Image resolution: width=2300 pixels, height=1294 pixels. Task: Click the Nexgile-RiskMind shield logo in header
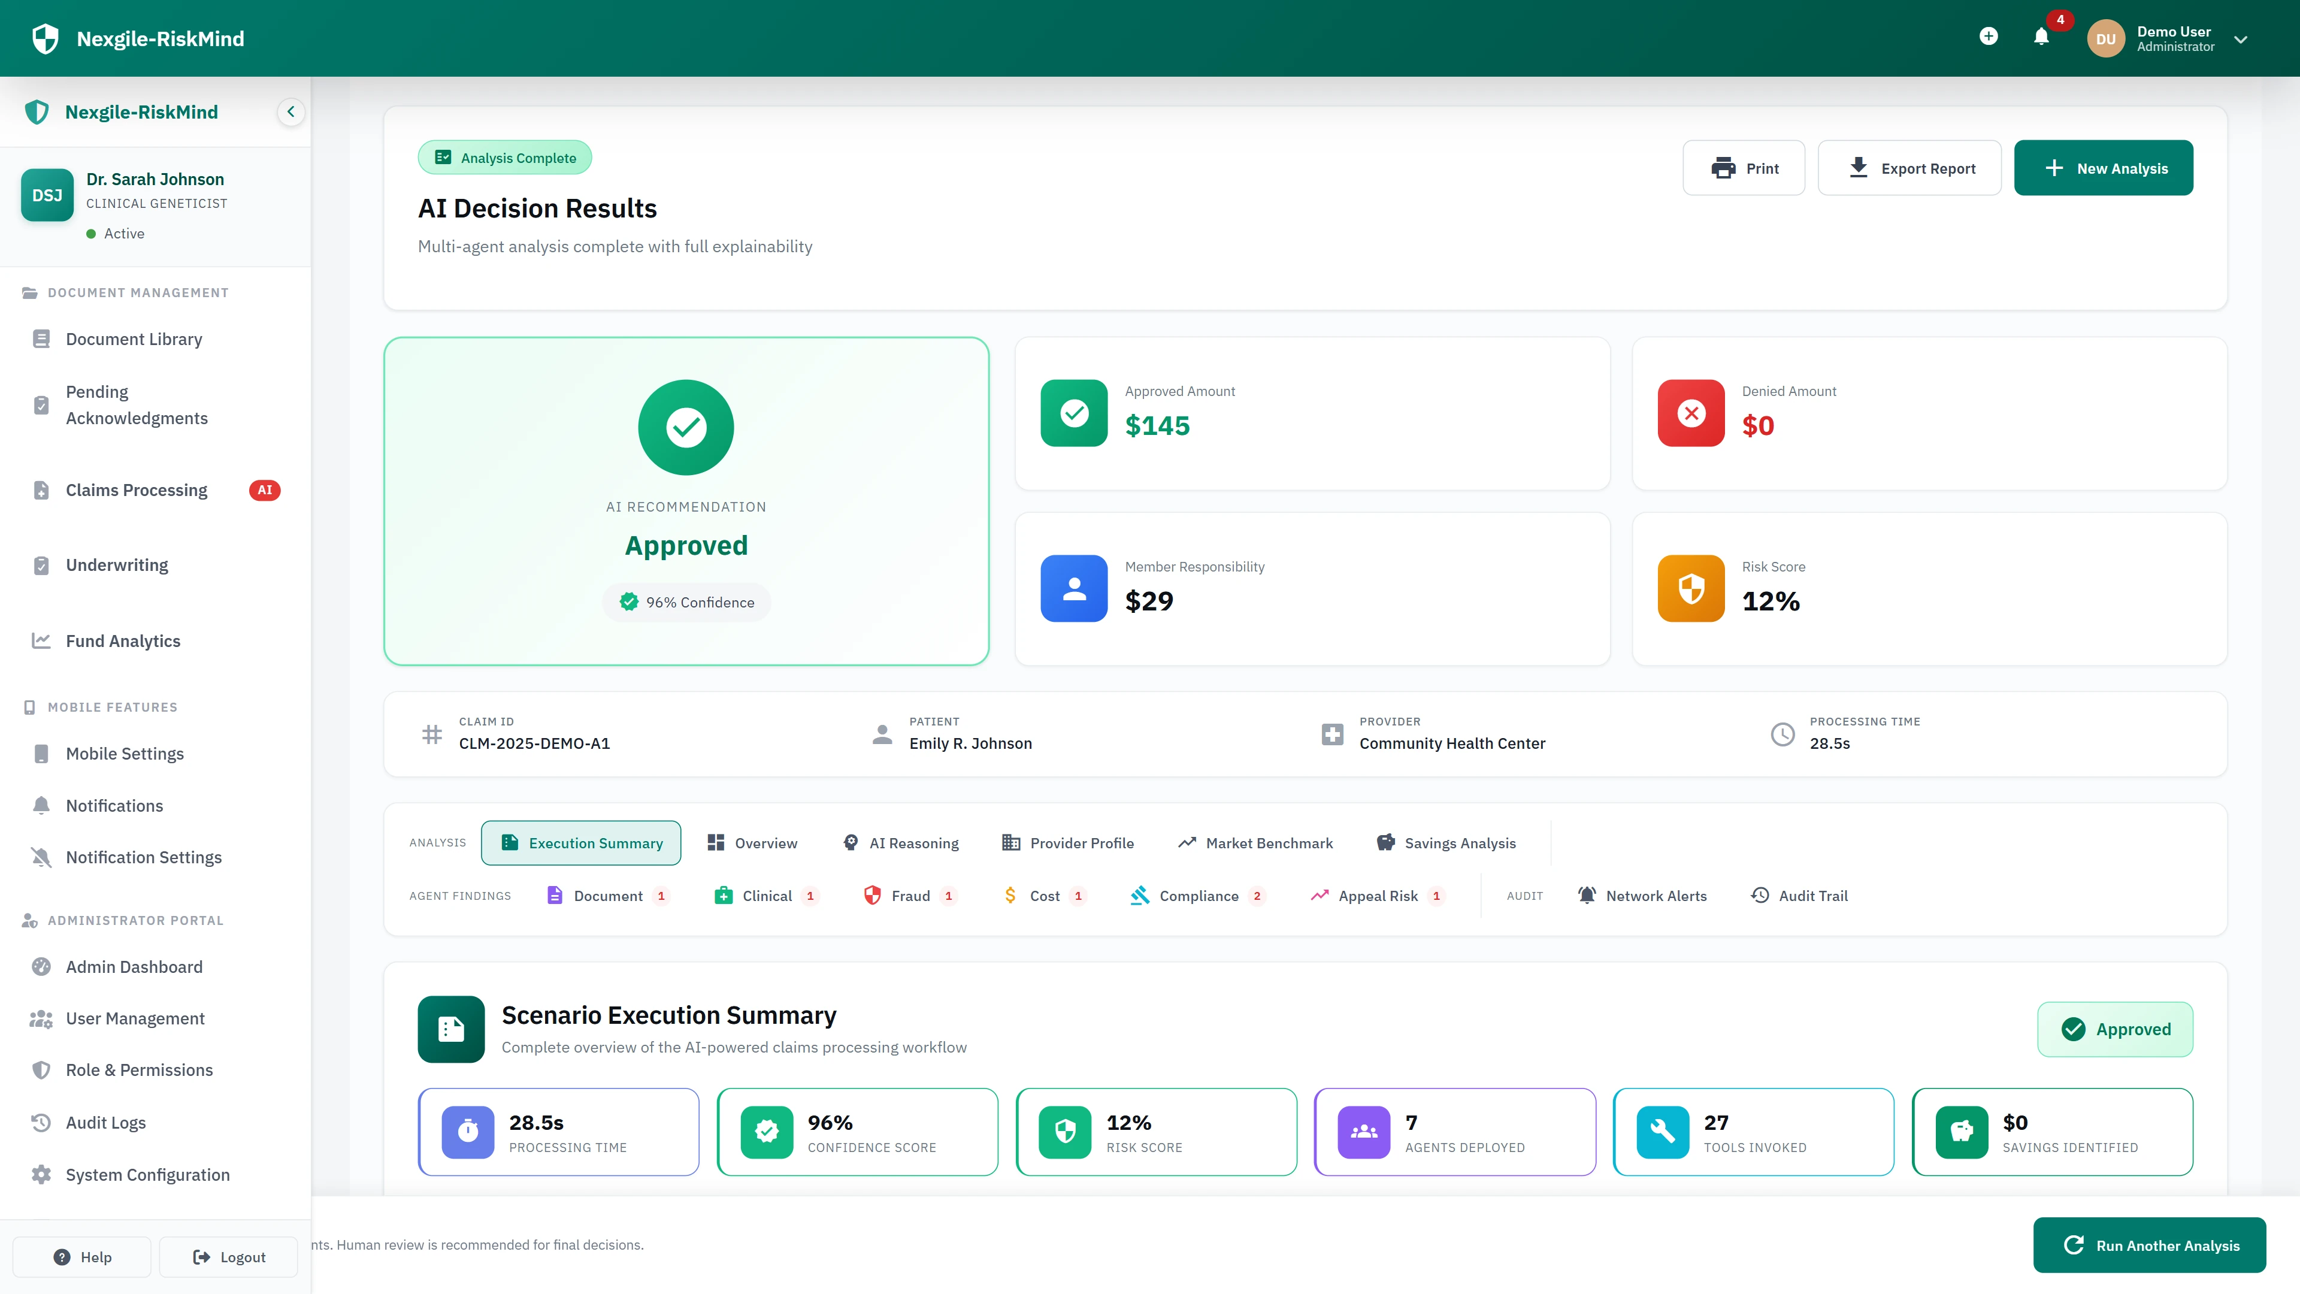click(45, 38)
